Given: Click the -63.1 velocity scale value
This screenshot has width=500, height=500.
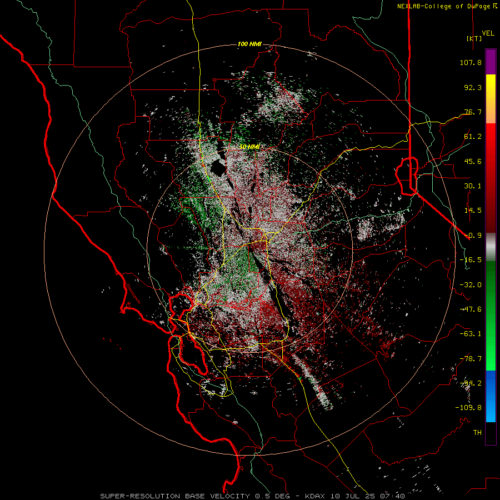Looking at the screenshot, I should point(471,334).
